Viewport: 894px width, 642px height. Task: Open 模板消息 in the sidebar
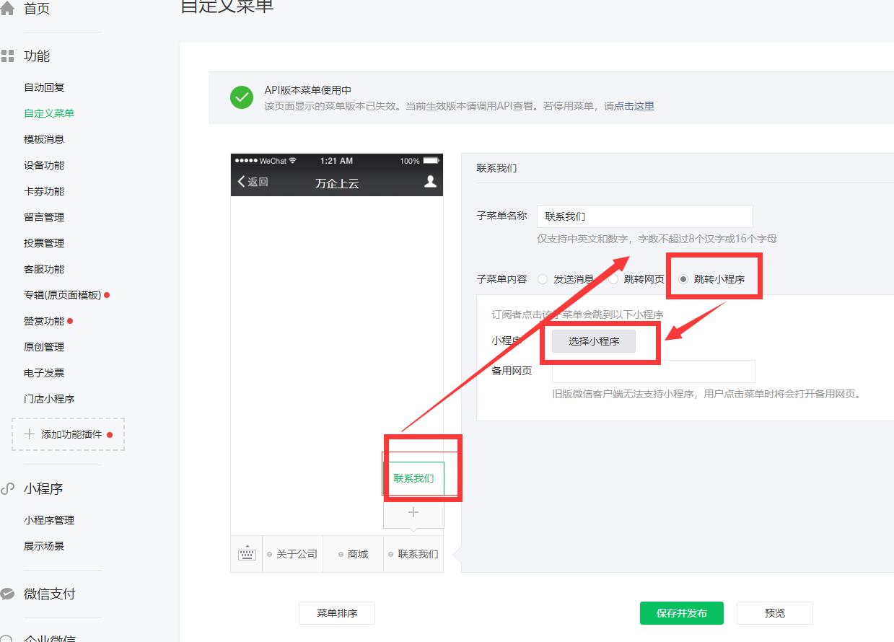coord(44,139)
